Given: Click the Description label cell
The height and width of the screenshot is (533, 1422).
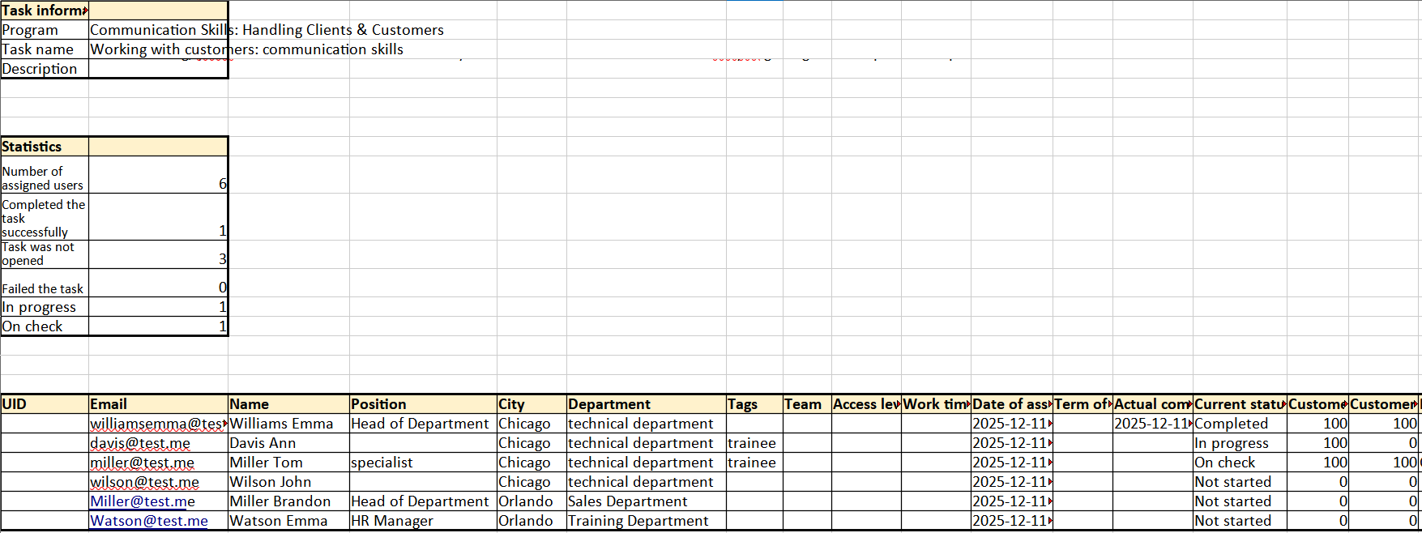Looking at the screenshot, I should click(x=44, y=69).
